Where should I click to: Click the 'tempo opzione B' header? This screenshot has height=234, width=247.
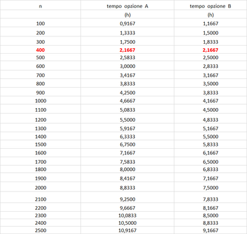click(210, 6)
